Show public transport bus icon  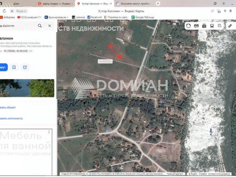(x=212, y=26)
